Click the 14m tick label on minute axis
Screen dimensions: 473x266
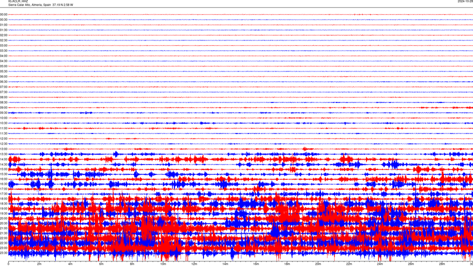pyautogui.click(x=225, y=264)
